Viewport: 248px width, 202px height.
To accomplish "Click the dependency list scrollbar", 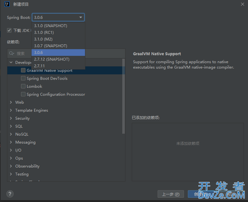I will point(124,96).
